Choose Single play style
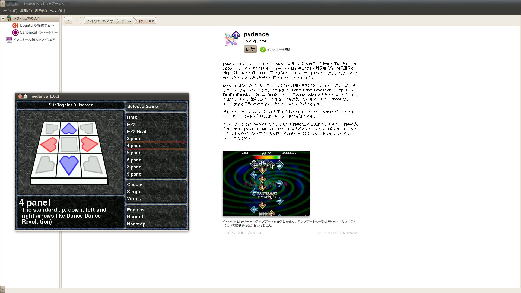Screen dimensions: 521x293 (134, 192)
